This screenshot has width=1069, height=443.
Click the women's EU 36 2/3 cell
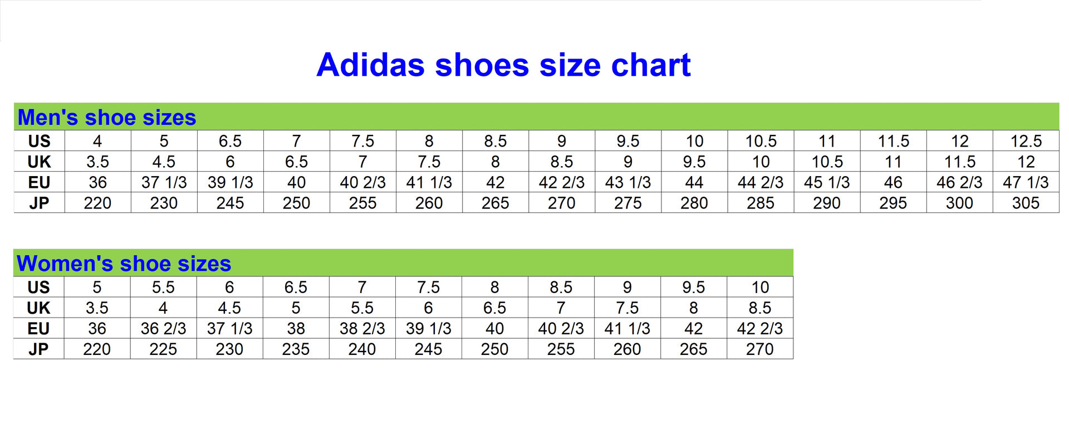(163, 328)
